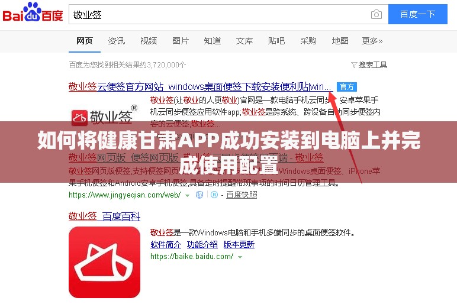Open the 图片 tab
This screenshot has height=304, width=457.
pyautogui.click(x=181, y=41)
